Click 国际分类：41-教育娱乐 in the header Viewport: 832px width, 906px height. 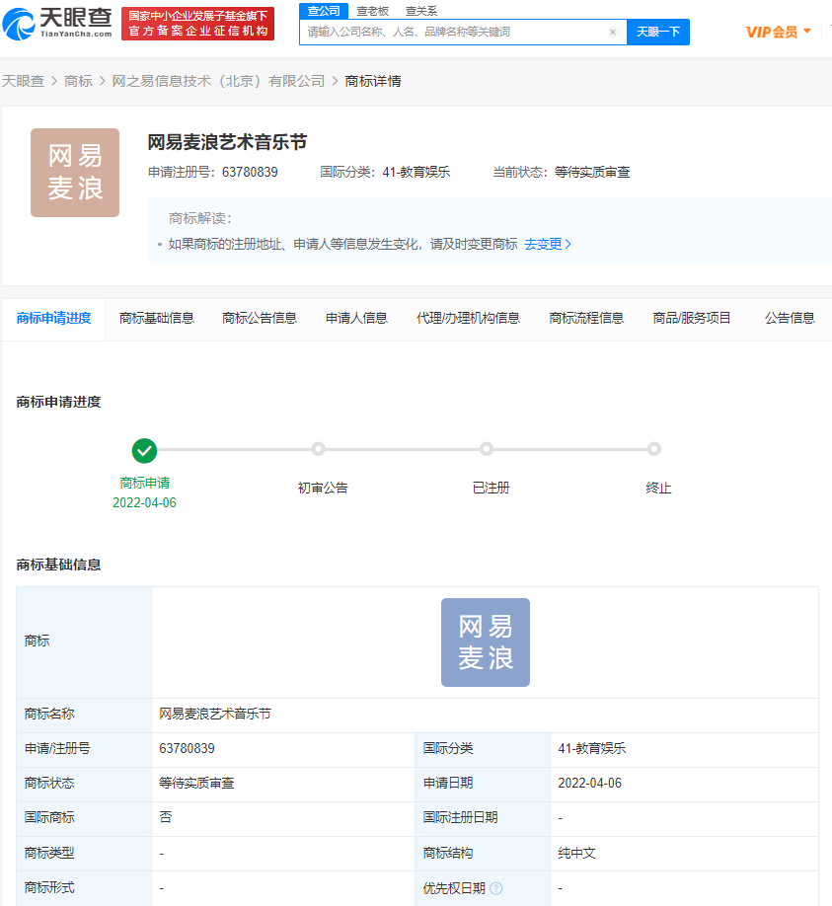385,172
